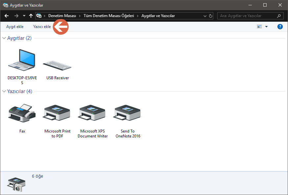Click Yazıcı ekle in the toolbar
The height and width of the screenshot is (195, 288).
(42, 27)
